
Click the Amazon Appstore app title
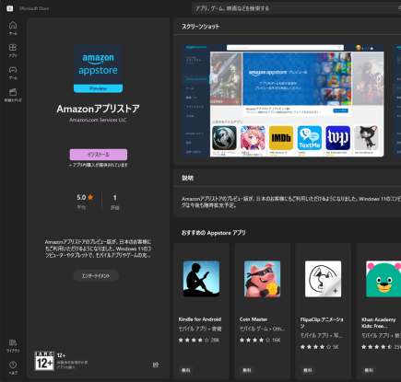tap(98, 109)
